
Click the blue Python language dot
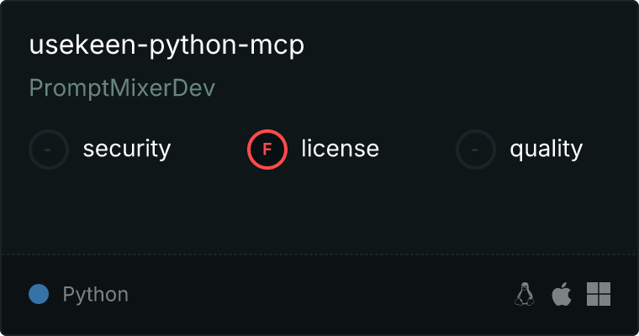pyautogui.click(x=39, y=294)
